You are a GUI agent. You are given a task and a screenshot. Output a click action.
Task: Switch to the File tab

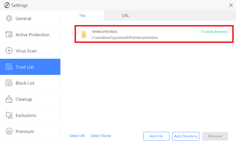[x=82, y=16]
